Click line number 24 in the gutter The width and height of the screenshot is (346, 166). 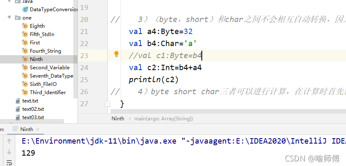tap(84, 68)
